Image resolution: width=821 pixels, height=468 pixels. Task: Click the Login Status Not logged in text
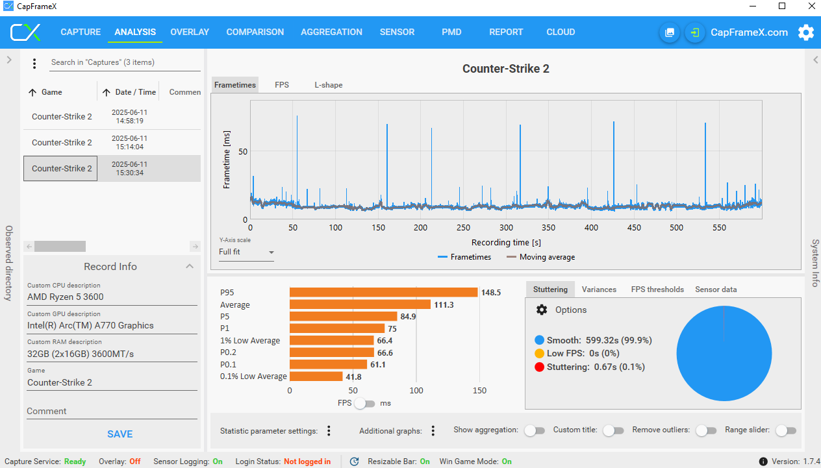click(x=307, y=462)
